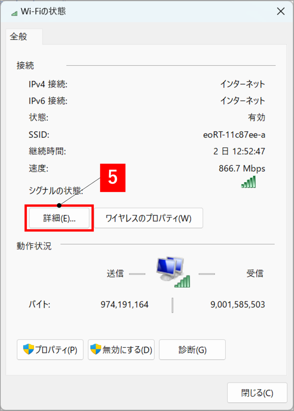
Task: Close the Wi-Fiの状態 window
Action: click(281, 12)
